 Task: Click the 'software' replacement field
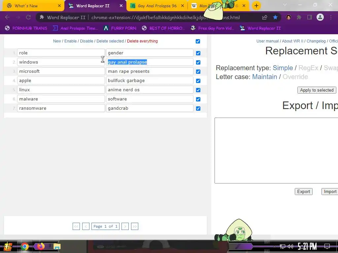tap(150, 99)
